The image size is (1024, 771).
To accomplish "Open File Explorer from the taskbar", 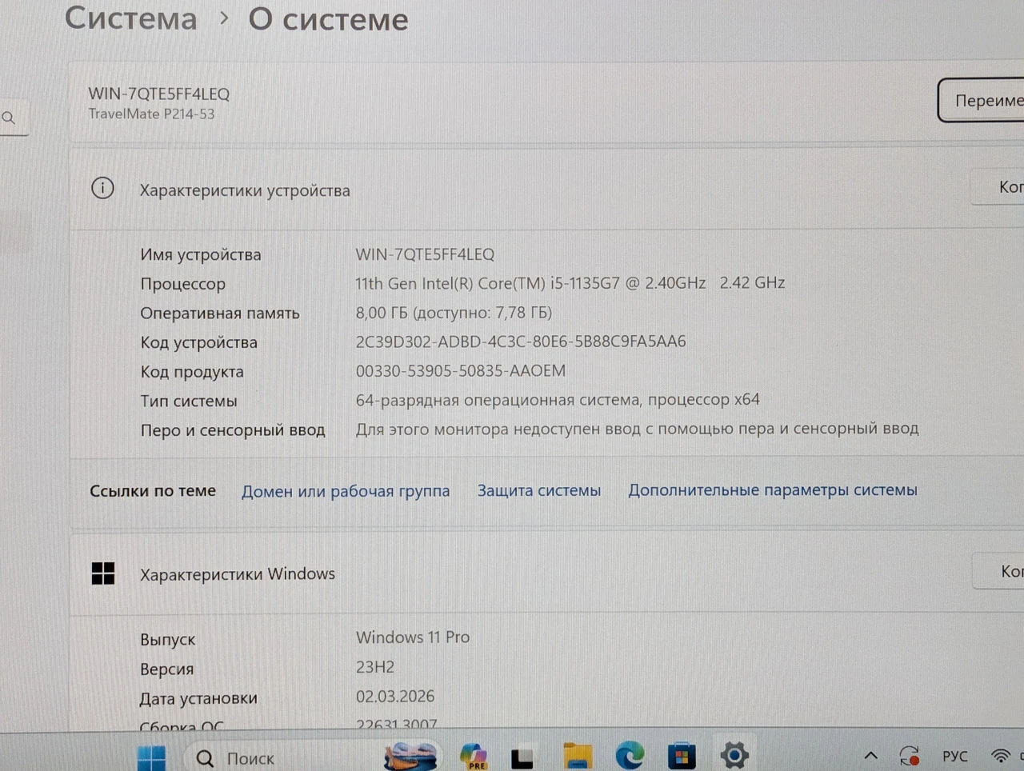I will [578, 756].
